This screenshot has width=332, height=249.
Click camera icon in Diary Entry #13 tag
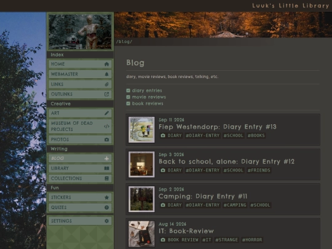tap(163, 135)
